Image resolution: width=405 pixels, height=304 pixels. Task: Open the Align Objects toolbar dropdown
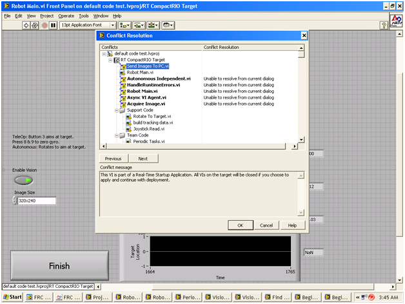(124, 25)
